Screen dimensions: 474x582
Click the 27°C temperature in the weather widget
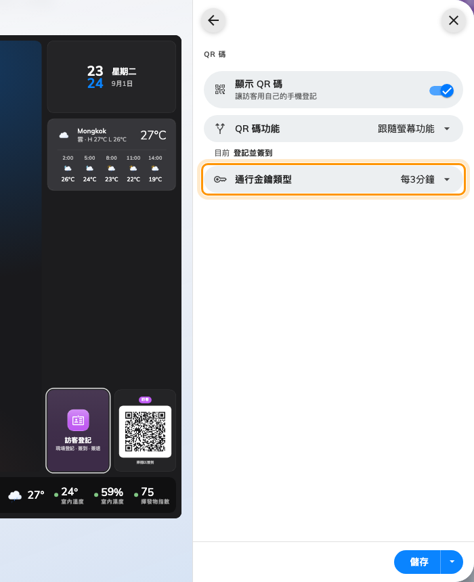tap(153, 135)
